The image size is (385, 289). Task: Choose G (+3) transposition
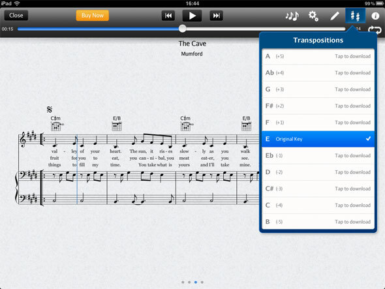318,89
